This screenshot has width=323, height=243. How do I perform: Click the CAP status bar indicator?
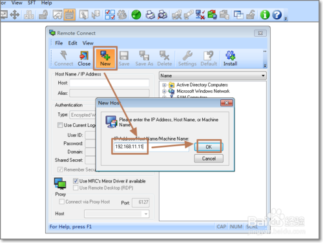click(222, 227)
